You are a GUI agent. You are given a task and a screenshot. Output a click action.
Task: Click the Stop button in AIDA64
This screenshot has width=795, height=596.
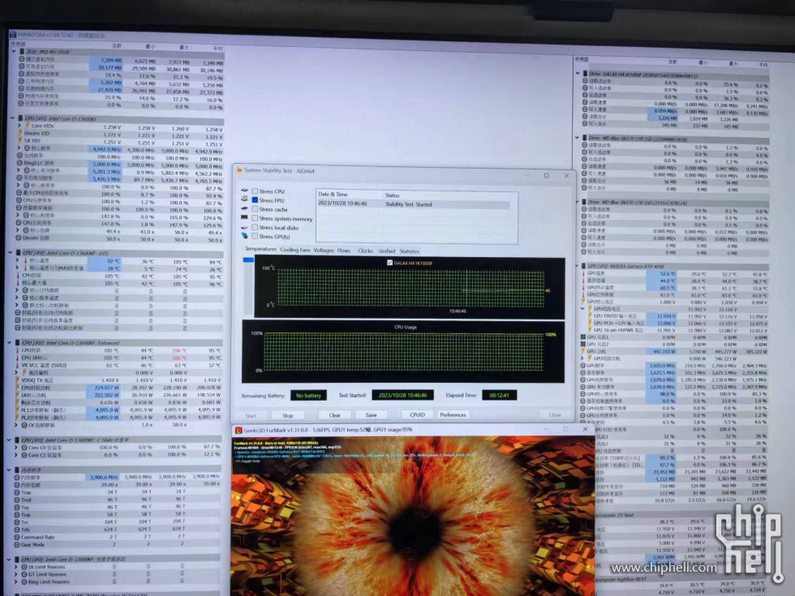pyautogui.click(x=287, y=415)
